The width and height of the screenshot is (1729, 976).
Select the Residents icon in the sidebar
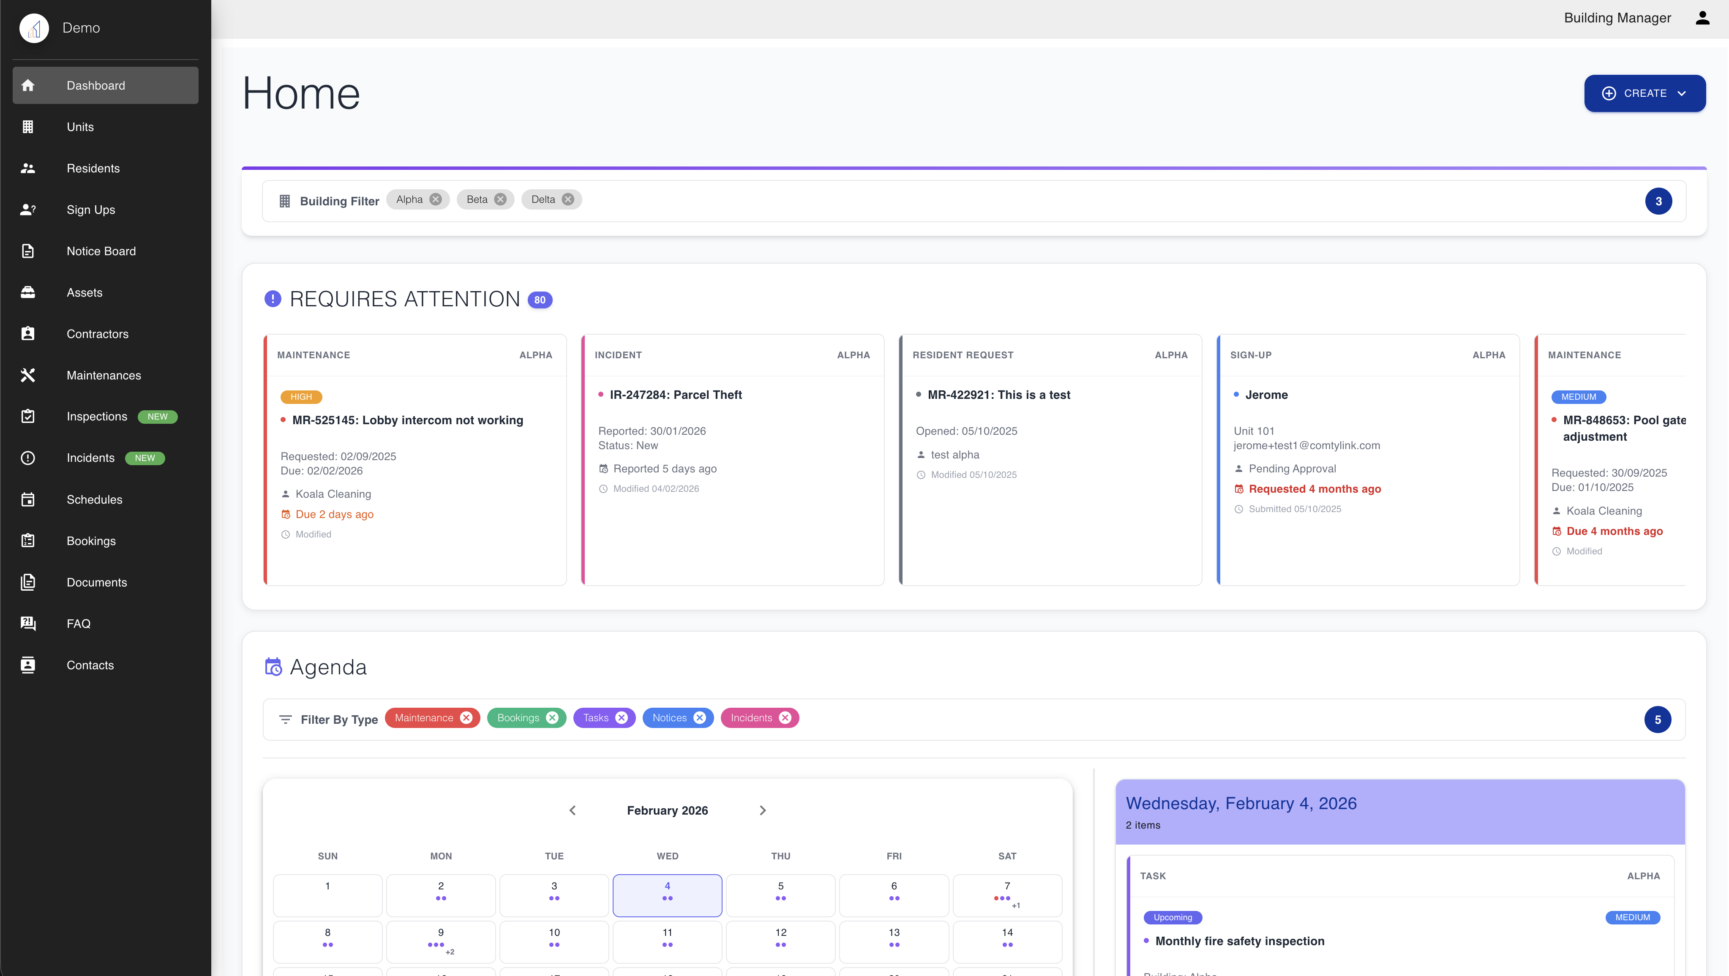tap(28, 169)
